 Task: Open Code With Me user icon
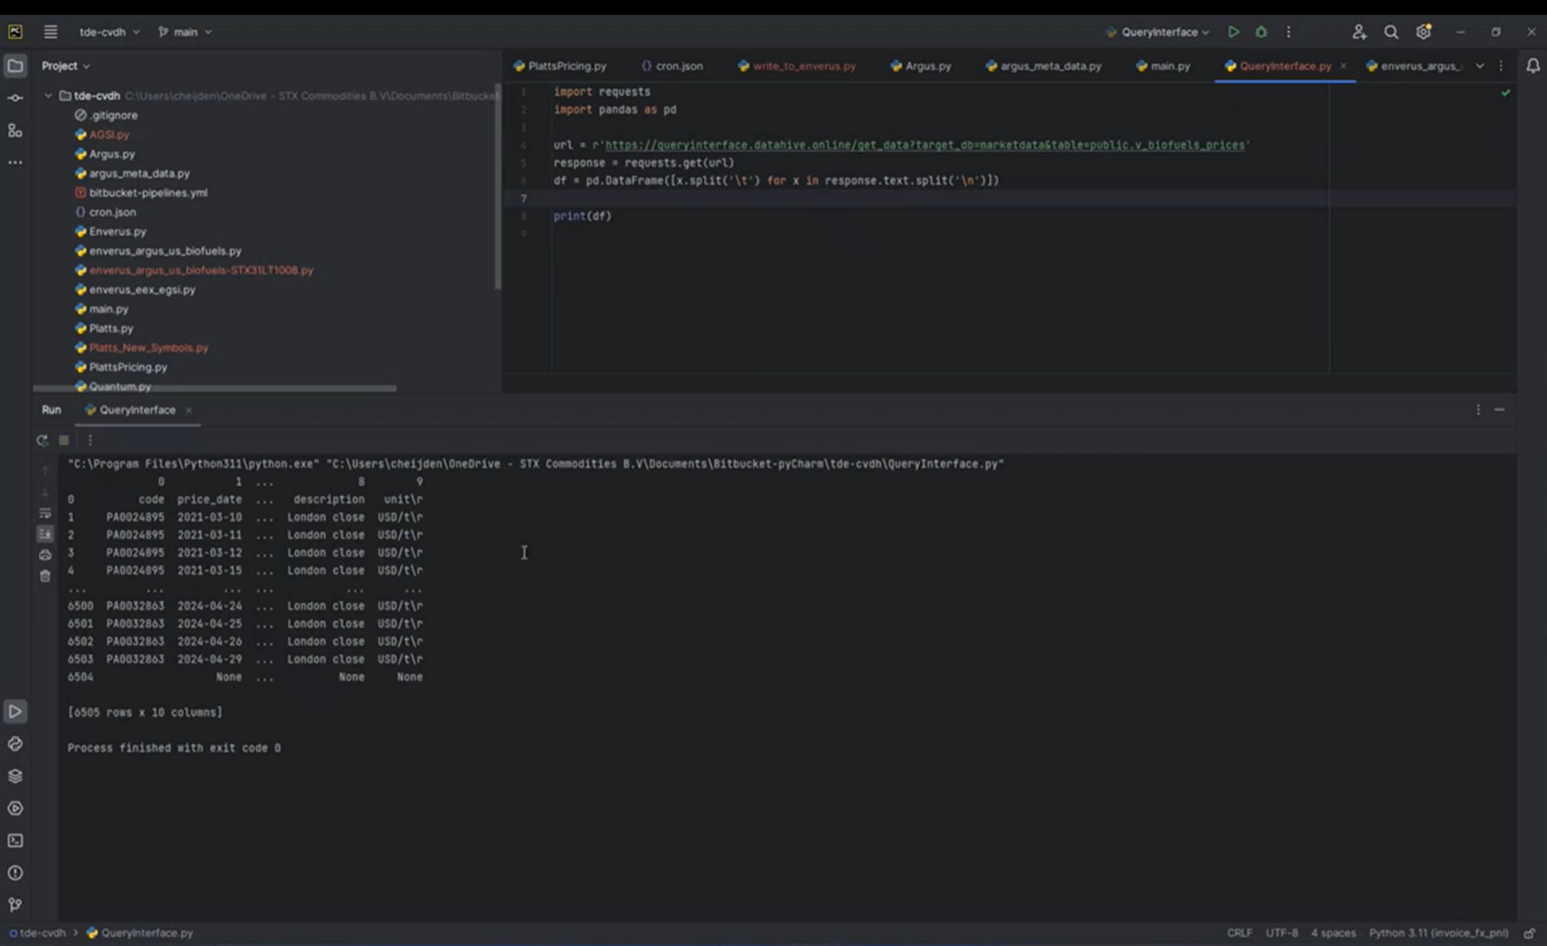[1359, 31]
